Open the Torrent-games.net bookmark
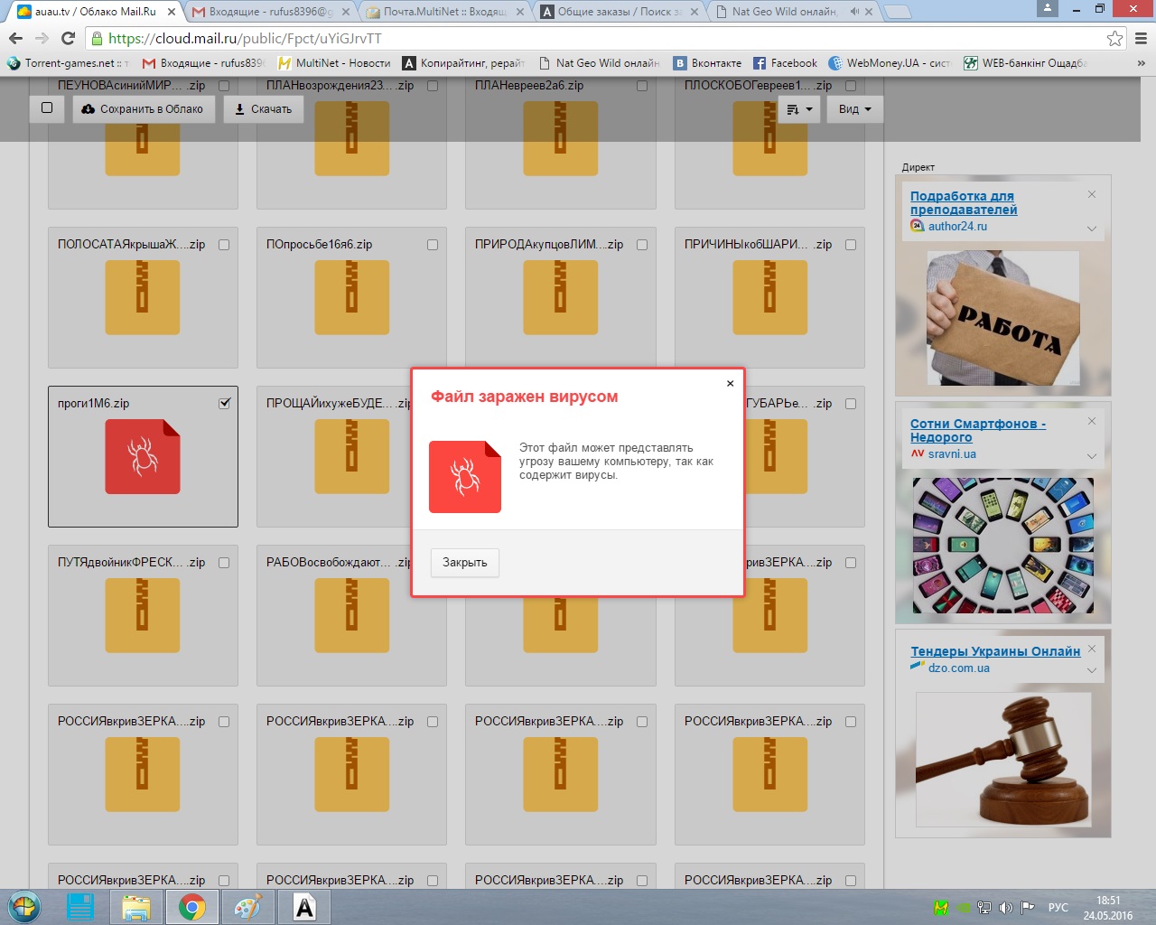The height and width of the screenshot is (925, 1156). point(69,63)
